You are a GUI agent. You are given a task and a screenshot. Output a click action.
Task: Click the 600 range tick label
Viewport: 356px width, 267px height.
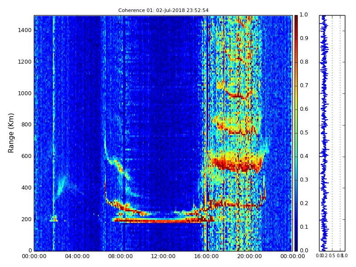(x=26, y=156)
